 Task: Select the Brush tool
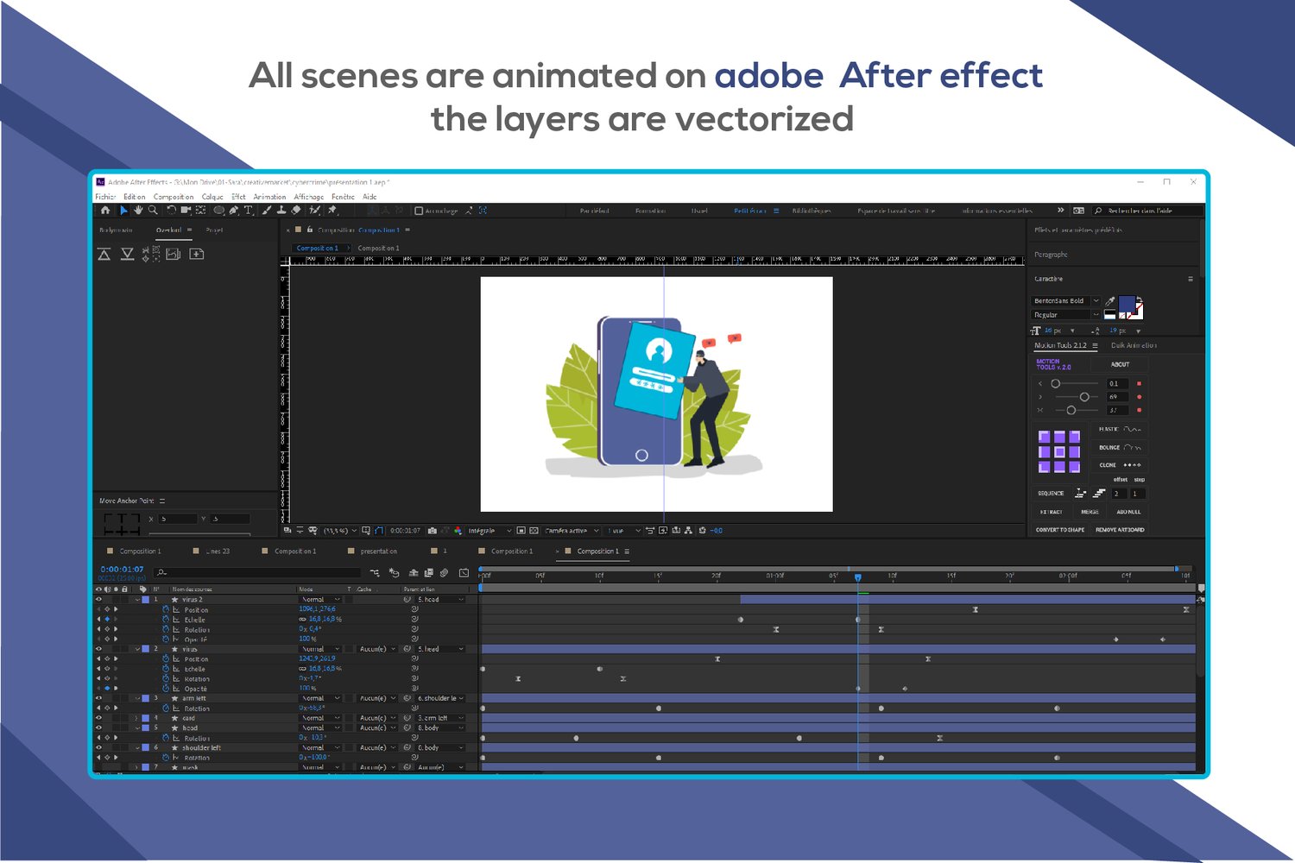[x=267, y=210]
